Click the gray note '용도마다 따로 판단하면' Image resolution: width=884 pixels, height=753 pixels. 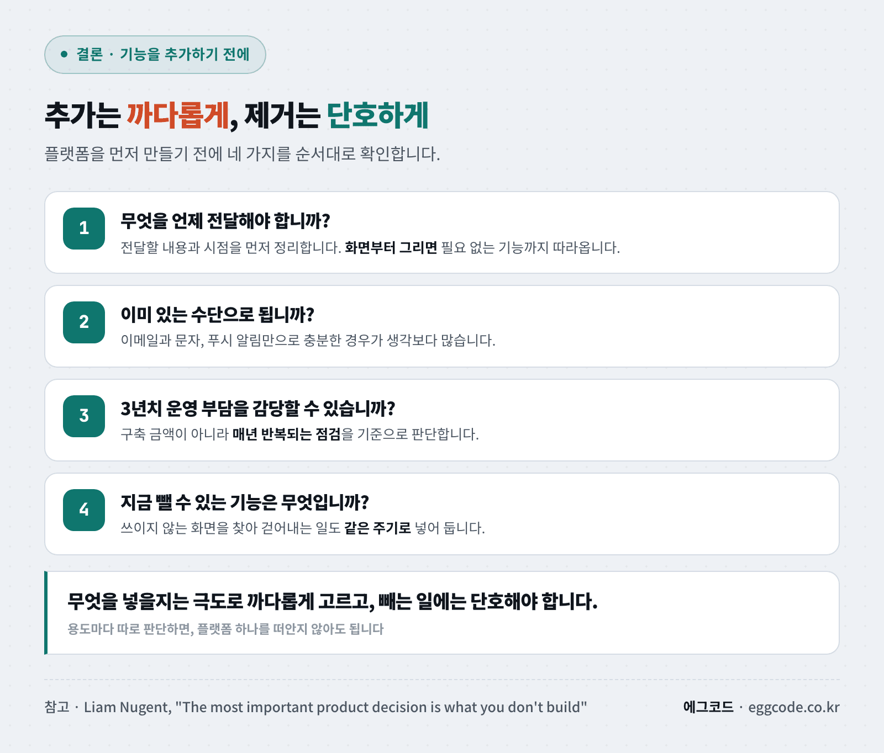(x=225, y=629)
